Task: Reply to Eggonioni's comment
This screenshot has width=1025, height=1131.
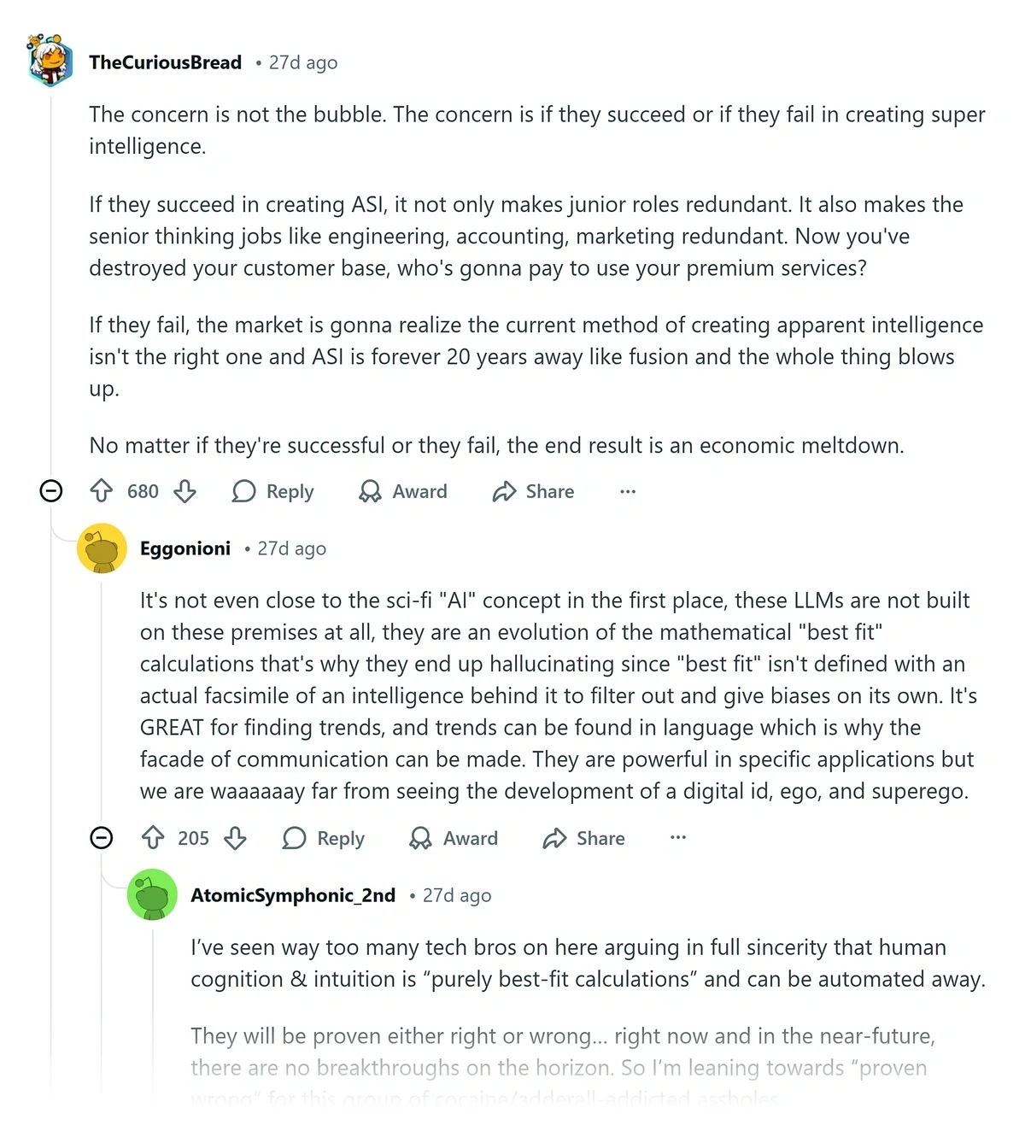Action: coord(323,838)
